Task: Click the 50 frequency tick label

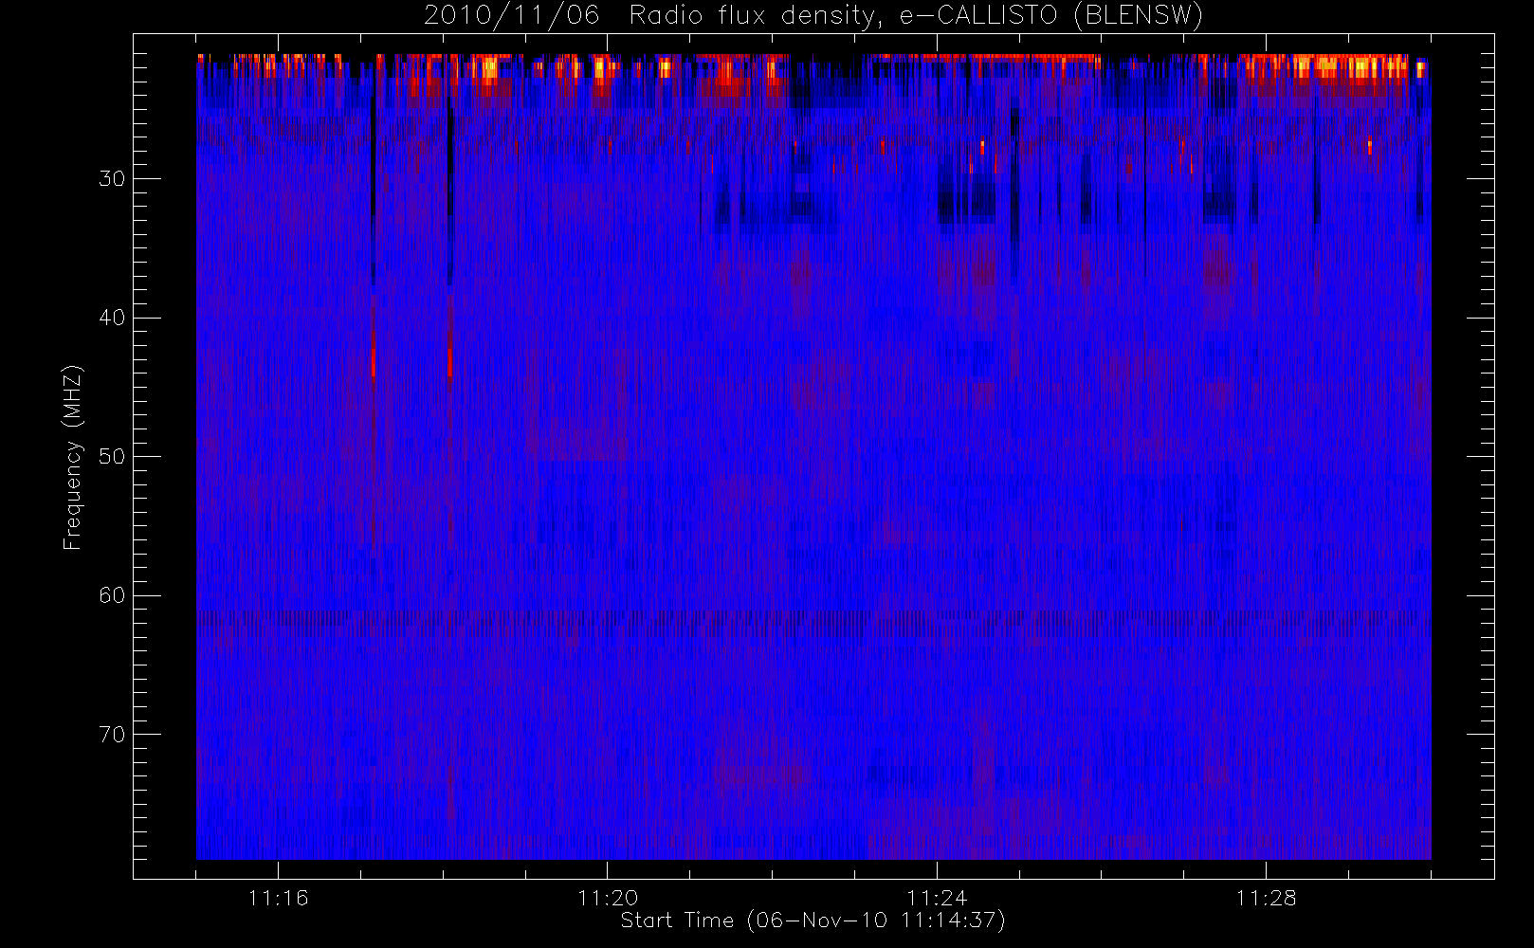Action: 112,457
